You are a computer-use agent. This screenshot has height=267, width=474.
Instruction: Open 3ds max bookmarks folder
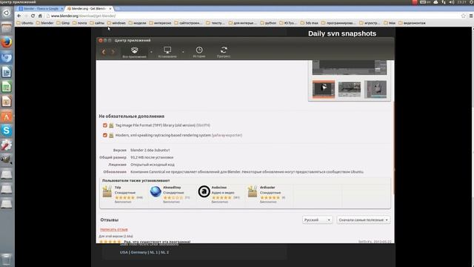pyautogui.click(x=310, y=23)
